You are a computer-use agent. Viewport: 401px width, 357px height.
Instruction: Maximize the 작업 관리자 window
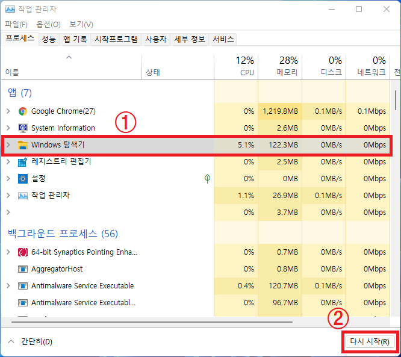[359, 9]
